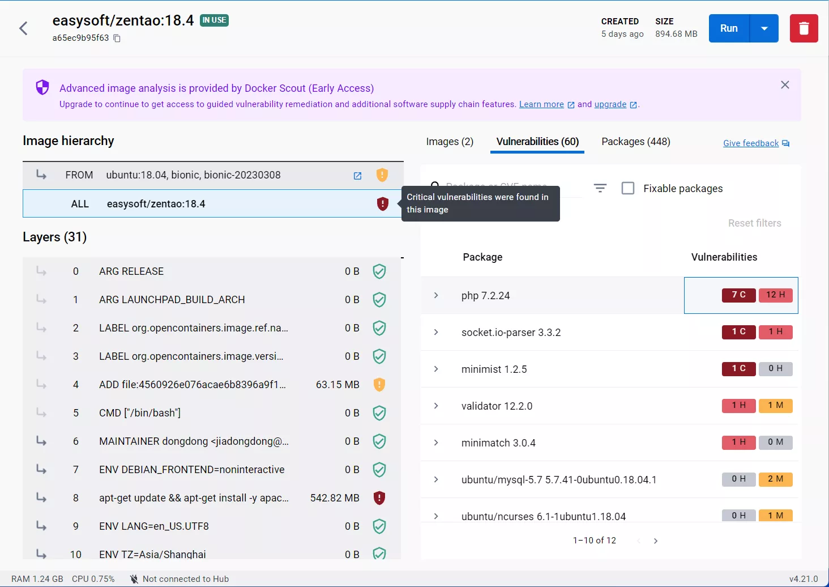Expand the php 7.2.24 package row
The image size is (829, 587).
[x=436, y=295]
